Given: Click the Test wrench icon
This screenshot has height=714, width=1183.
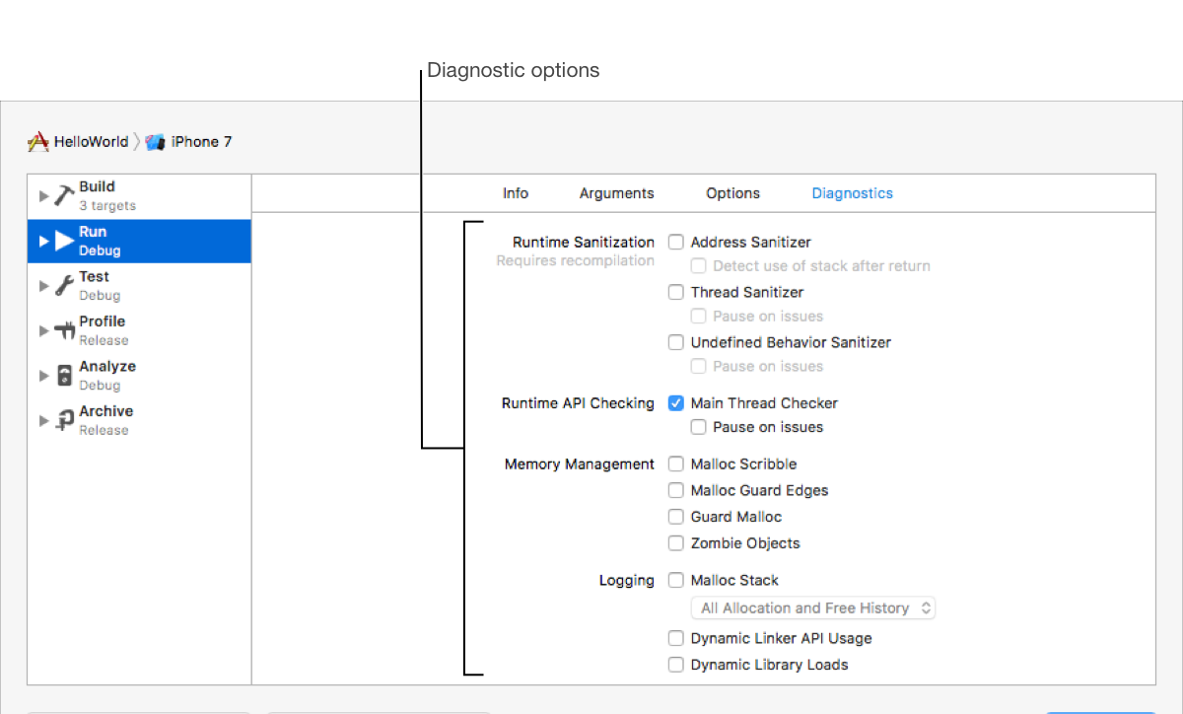Looking at the screenshot, I should [x=64, y=286].
